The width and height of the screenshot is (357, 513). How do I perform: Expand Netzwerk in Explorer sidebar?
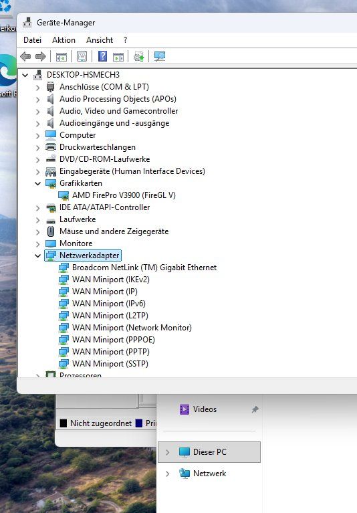[x=167, y=474]
